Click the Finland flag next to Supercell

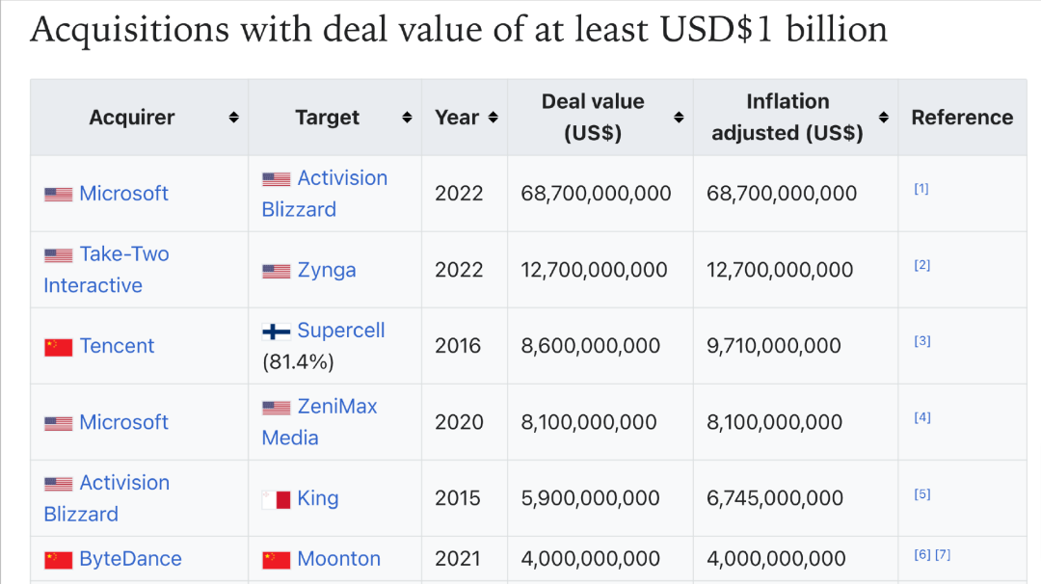pos(276,332)
